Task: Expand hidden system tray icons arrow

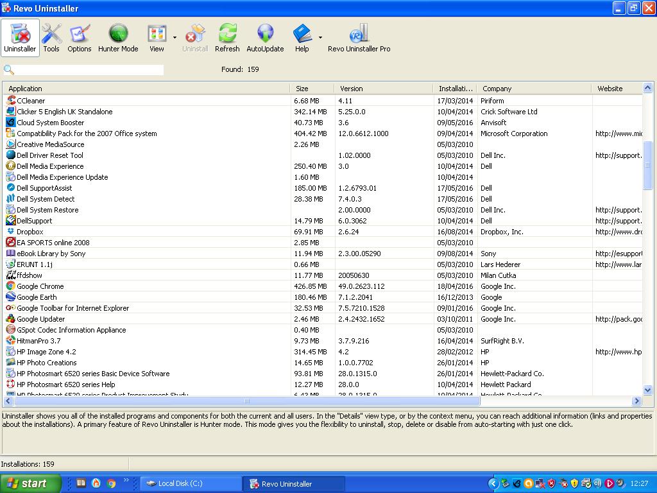Action: (493, 483)
